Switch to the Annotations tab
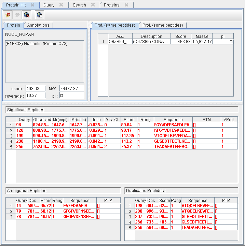245x246 pixels. click(x=38, y=25)
